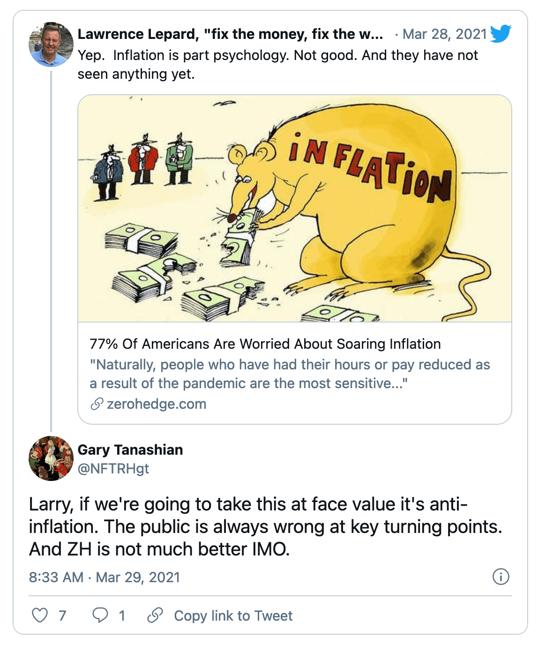Image resolution: width=538 pixels, height=645 pixels.
Task: Open the inflation rat cartoon image
Action: 295,209
